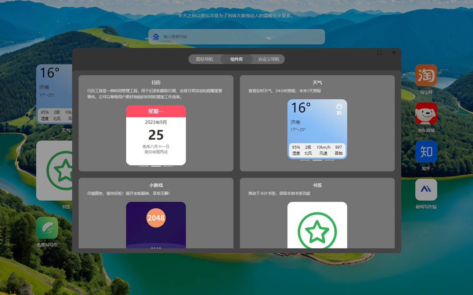Select the middle size indicator under calendar

tap(156, 166)
